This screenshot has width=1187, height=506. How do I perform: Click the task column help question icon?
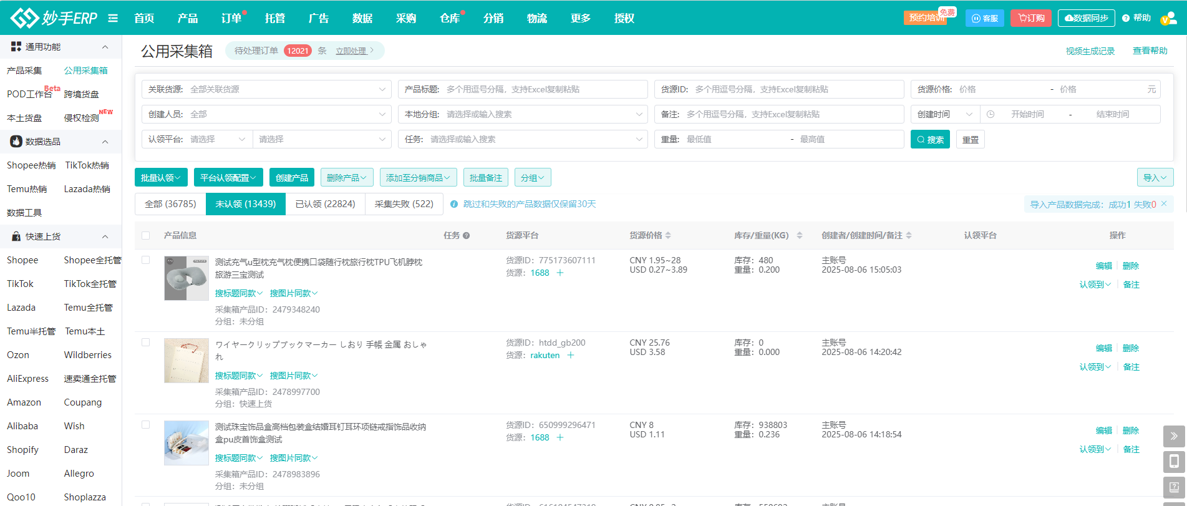(x=466, y=236)
